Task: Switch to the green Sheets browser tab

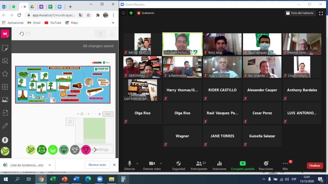Action: 50,7
